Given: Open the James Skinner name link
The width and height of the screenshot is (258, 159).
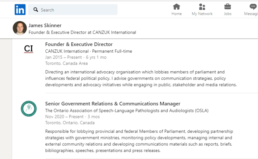Looking at the screenshot, I should coord(45,25).
